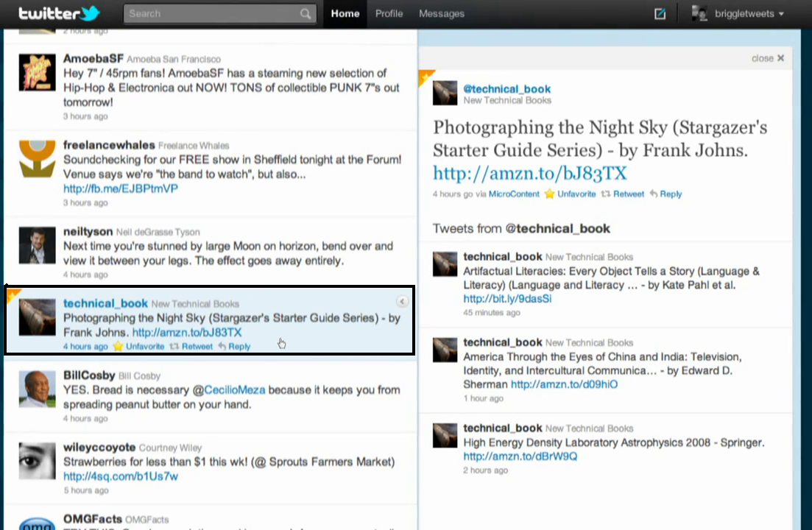Go to the Profile tab
This screenshot has width=812, height=530.
389,14
